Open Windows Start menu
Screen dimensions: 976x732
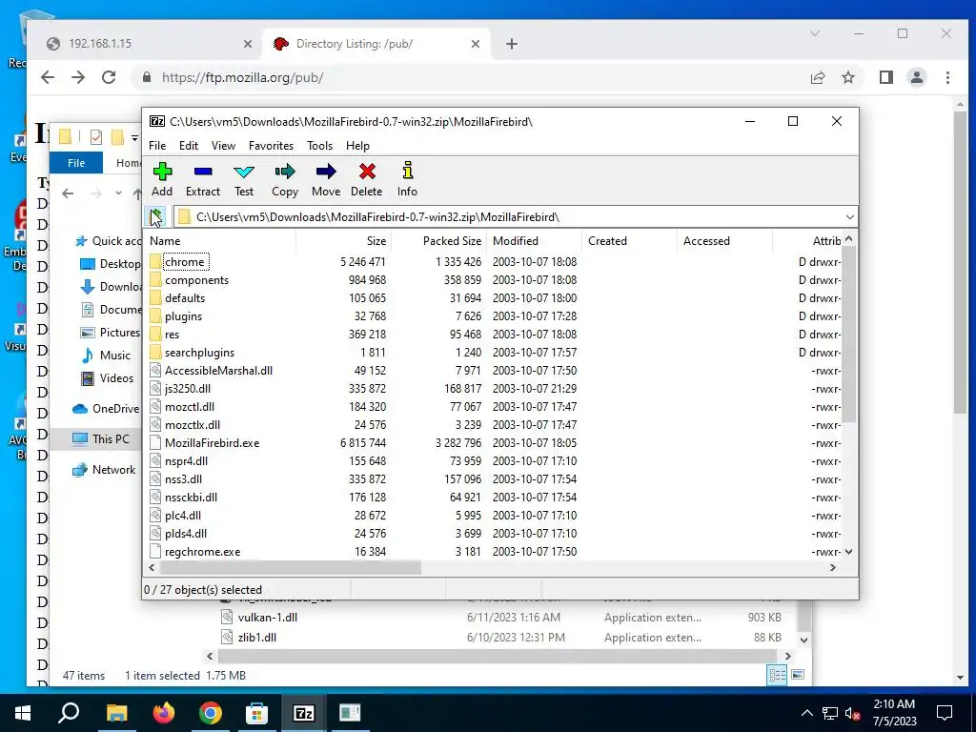coord(23,713)
